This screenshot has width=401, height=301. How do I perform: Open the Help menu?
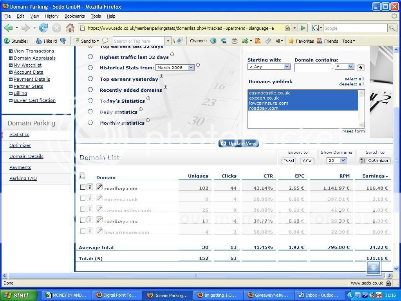click(x=111, y=16)
